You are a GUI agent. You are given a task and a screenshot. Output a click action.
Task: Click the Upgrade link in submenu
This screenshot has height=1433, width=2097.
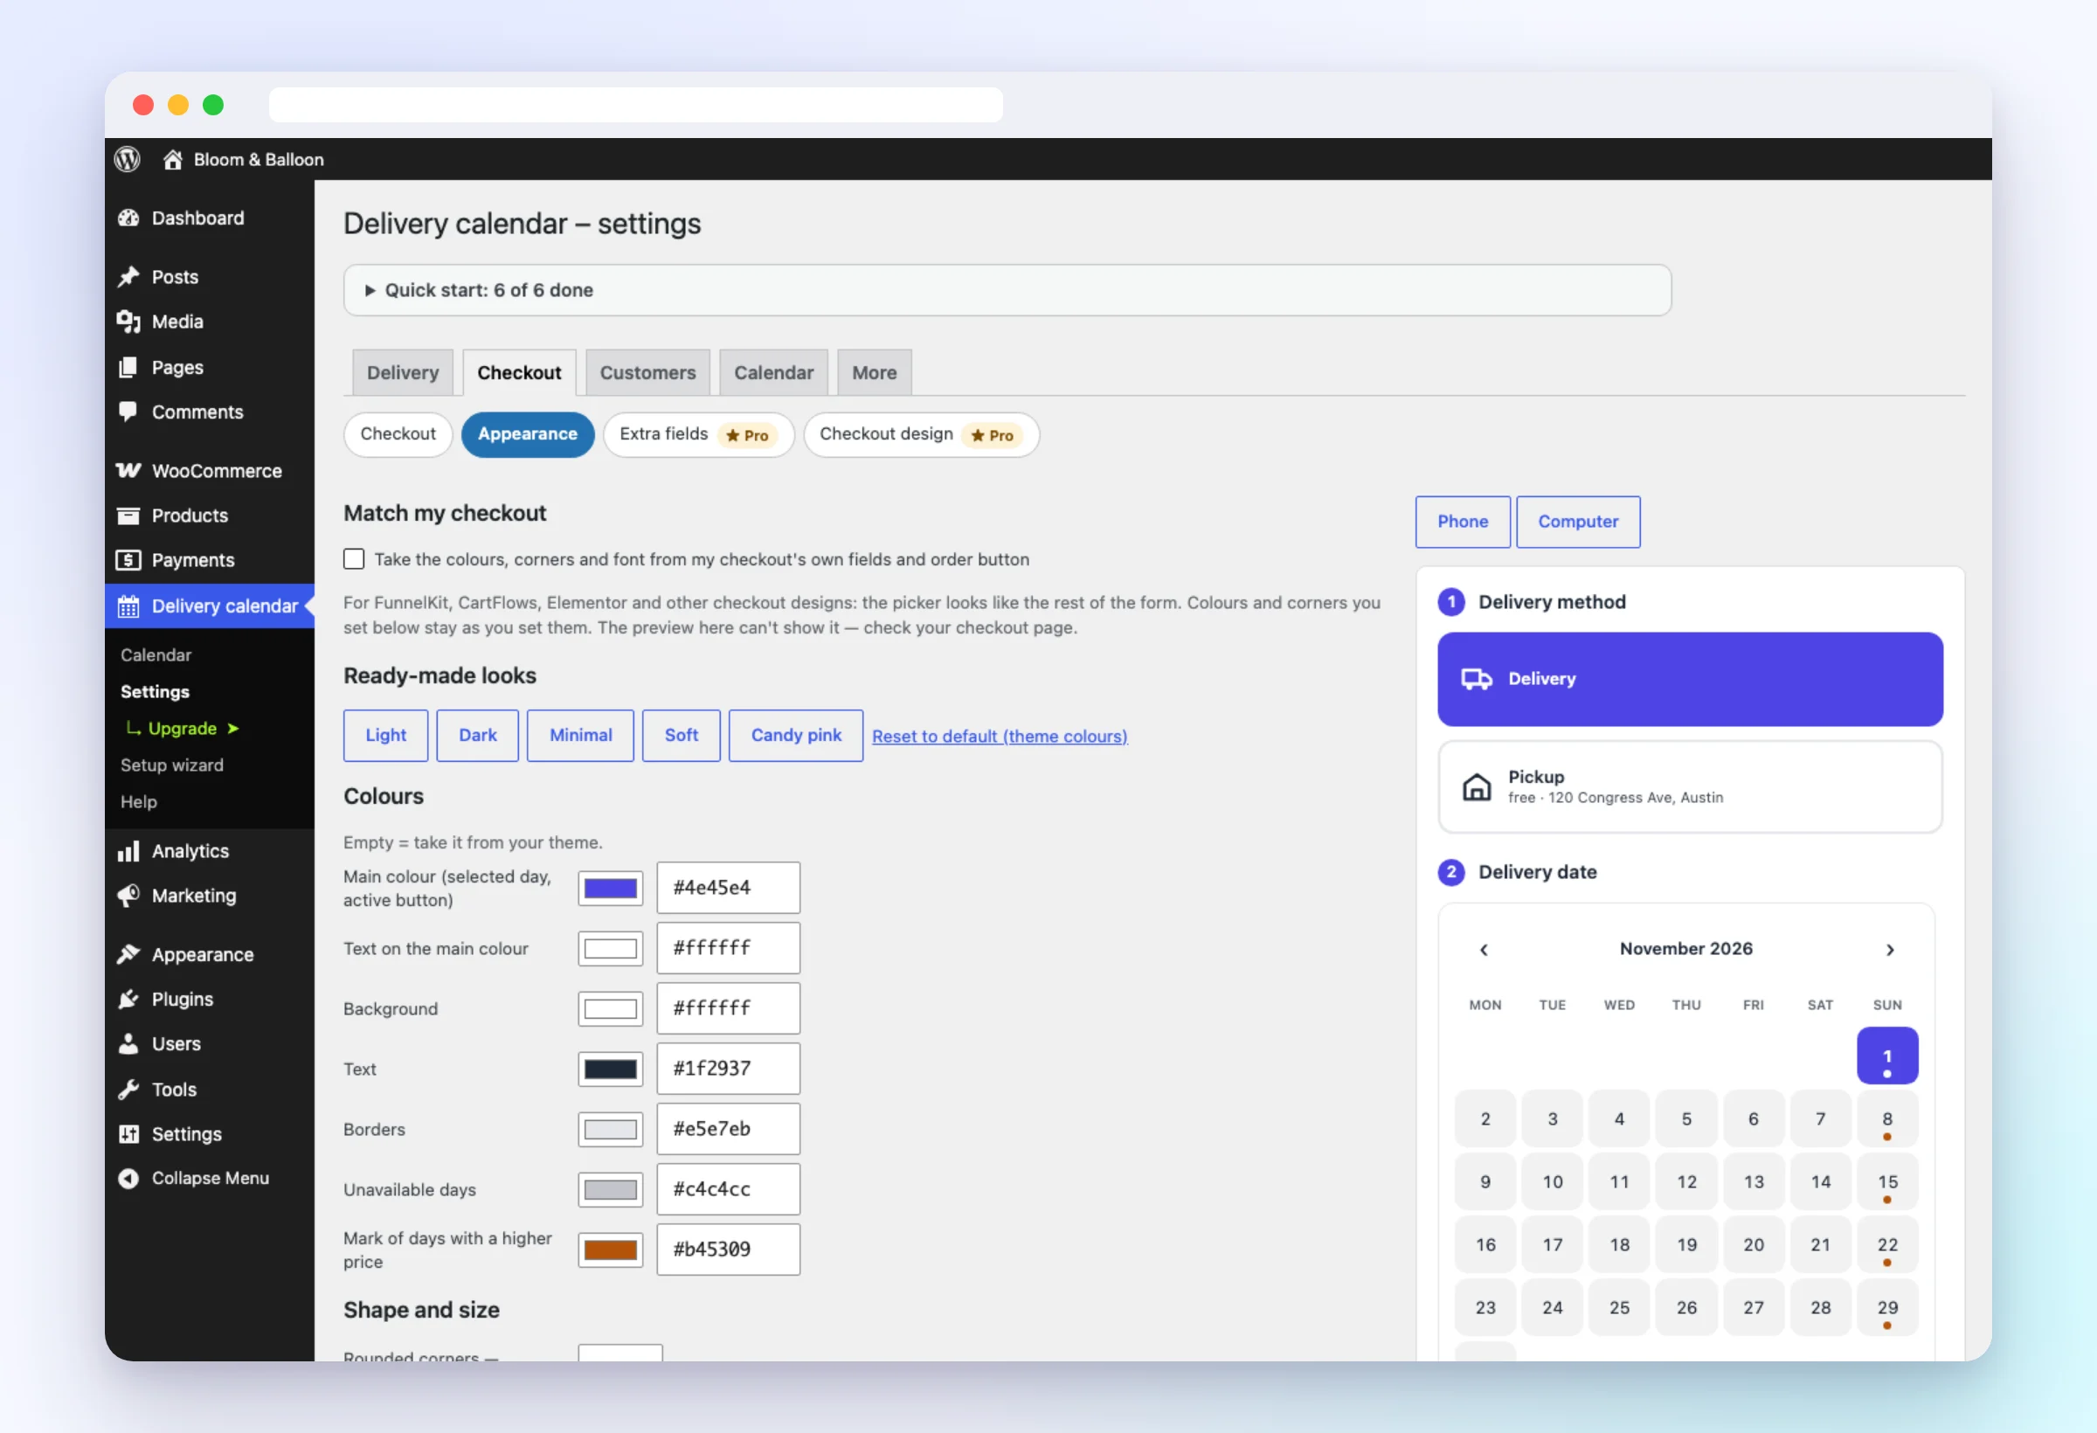pos(183,728)
